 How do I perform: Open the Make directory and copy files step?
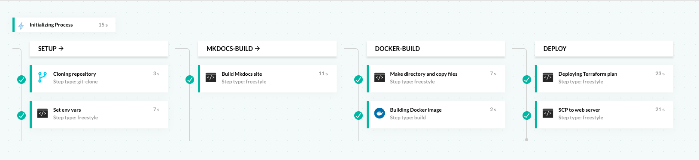[436, 79]
